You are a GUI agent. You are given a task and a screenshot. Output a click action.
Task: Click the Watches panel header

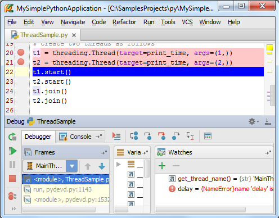tap(214, 152)
